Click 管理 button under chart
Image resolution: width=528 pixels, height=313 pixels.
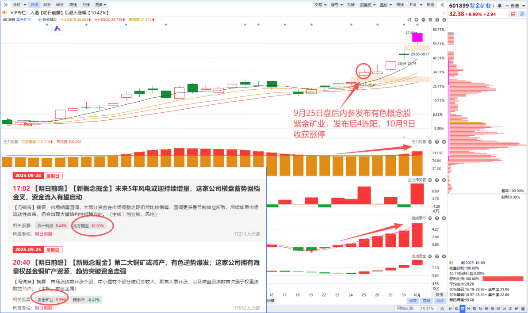[426, 301]
